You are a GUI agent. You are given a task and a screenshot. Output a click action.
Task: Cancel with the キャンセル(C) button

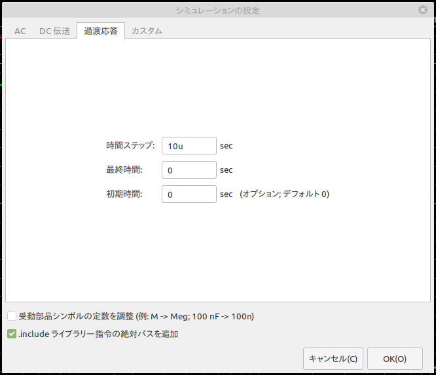tap(333, 359)
